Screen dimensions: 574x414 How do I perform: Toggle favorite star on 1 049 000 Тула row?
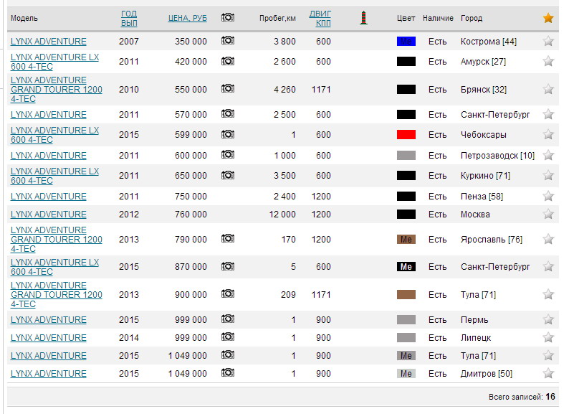point(548,355)
